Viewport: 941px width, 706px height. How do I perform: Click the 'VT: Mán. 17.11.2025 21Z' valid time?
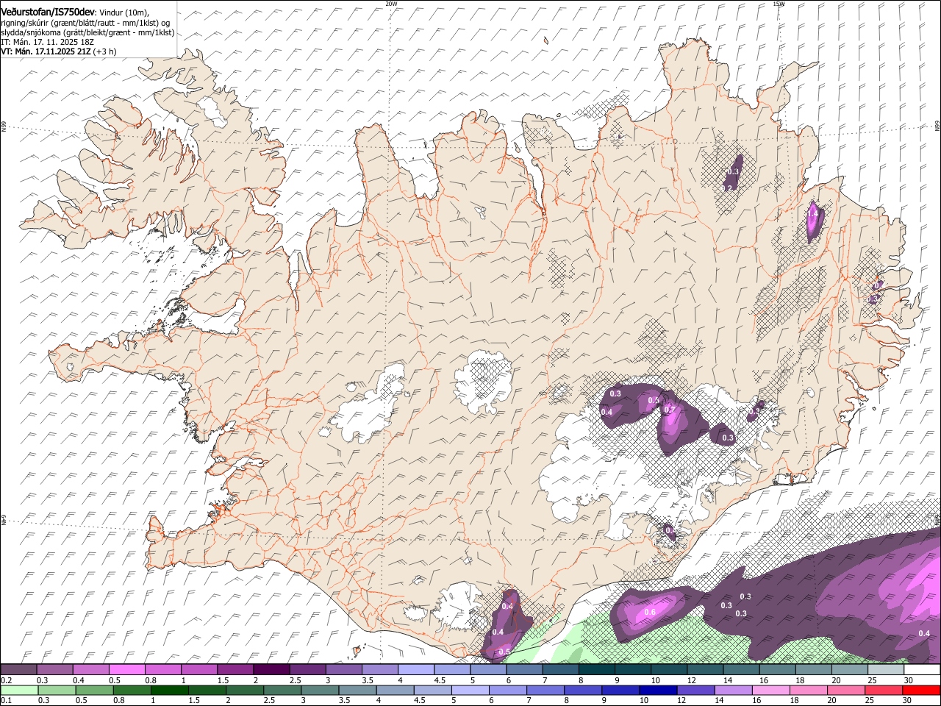(46, 51)
